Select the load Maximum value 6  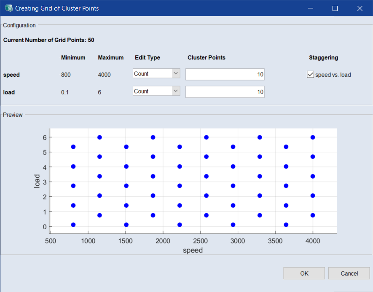click(x=99, y=92)
